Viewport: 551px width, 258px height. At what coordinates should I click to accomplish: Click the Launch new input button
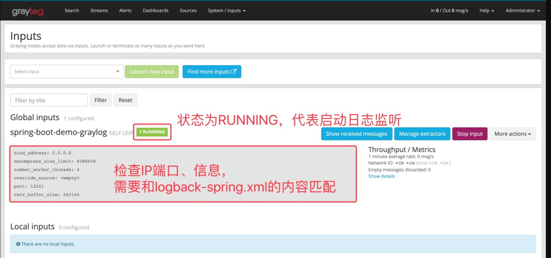tap(152, 72)
